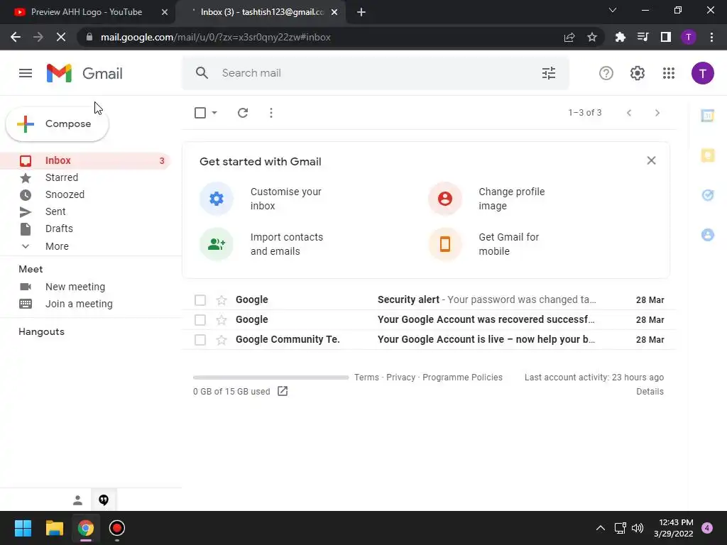
Task: Tick the Account was recovered email checkbox
Action: (x=199, y=320)
